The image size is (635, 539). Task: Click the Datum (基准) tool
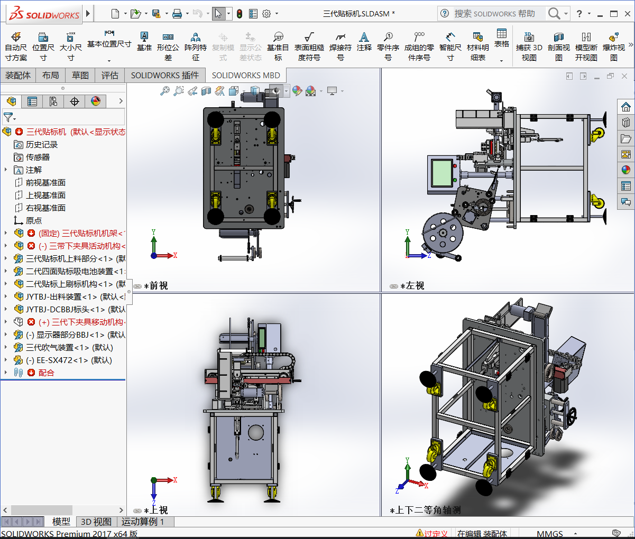click(144, 41)
